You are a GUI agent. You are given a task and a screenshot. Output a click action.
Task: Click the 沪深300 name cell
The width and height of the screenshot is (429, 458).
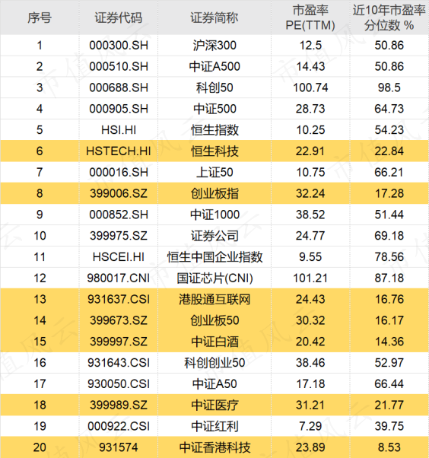pos(214,46)
